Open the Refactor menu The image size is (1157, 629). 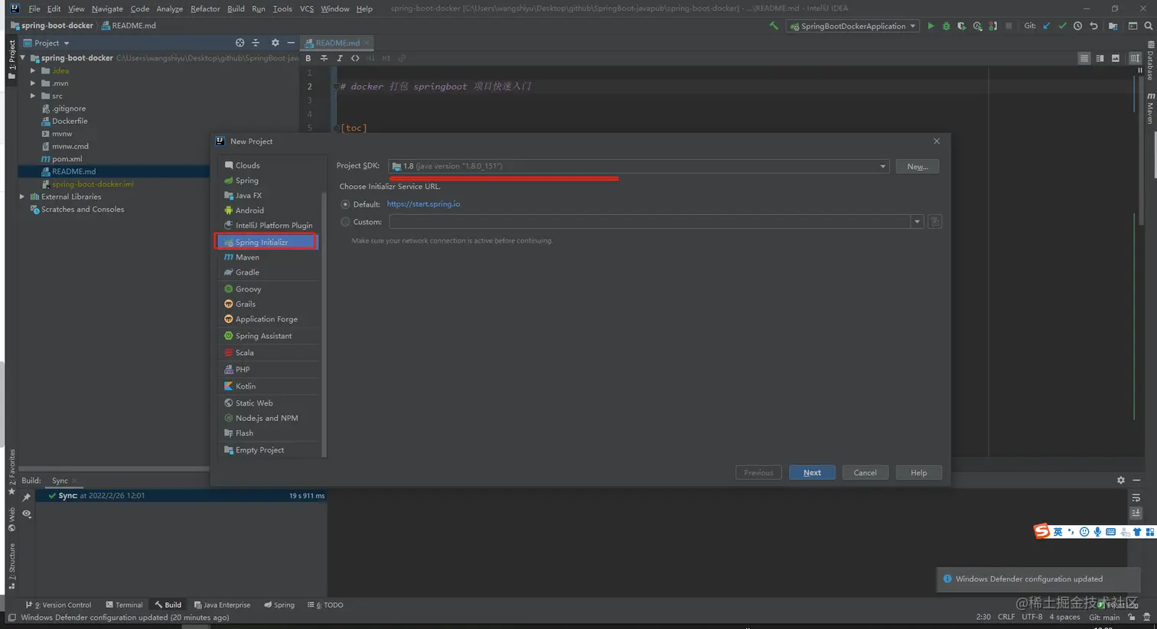click(x=205, y=8)
